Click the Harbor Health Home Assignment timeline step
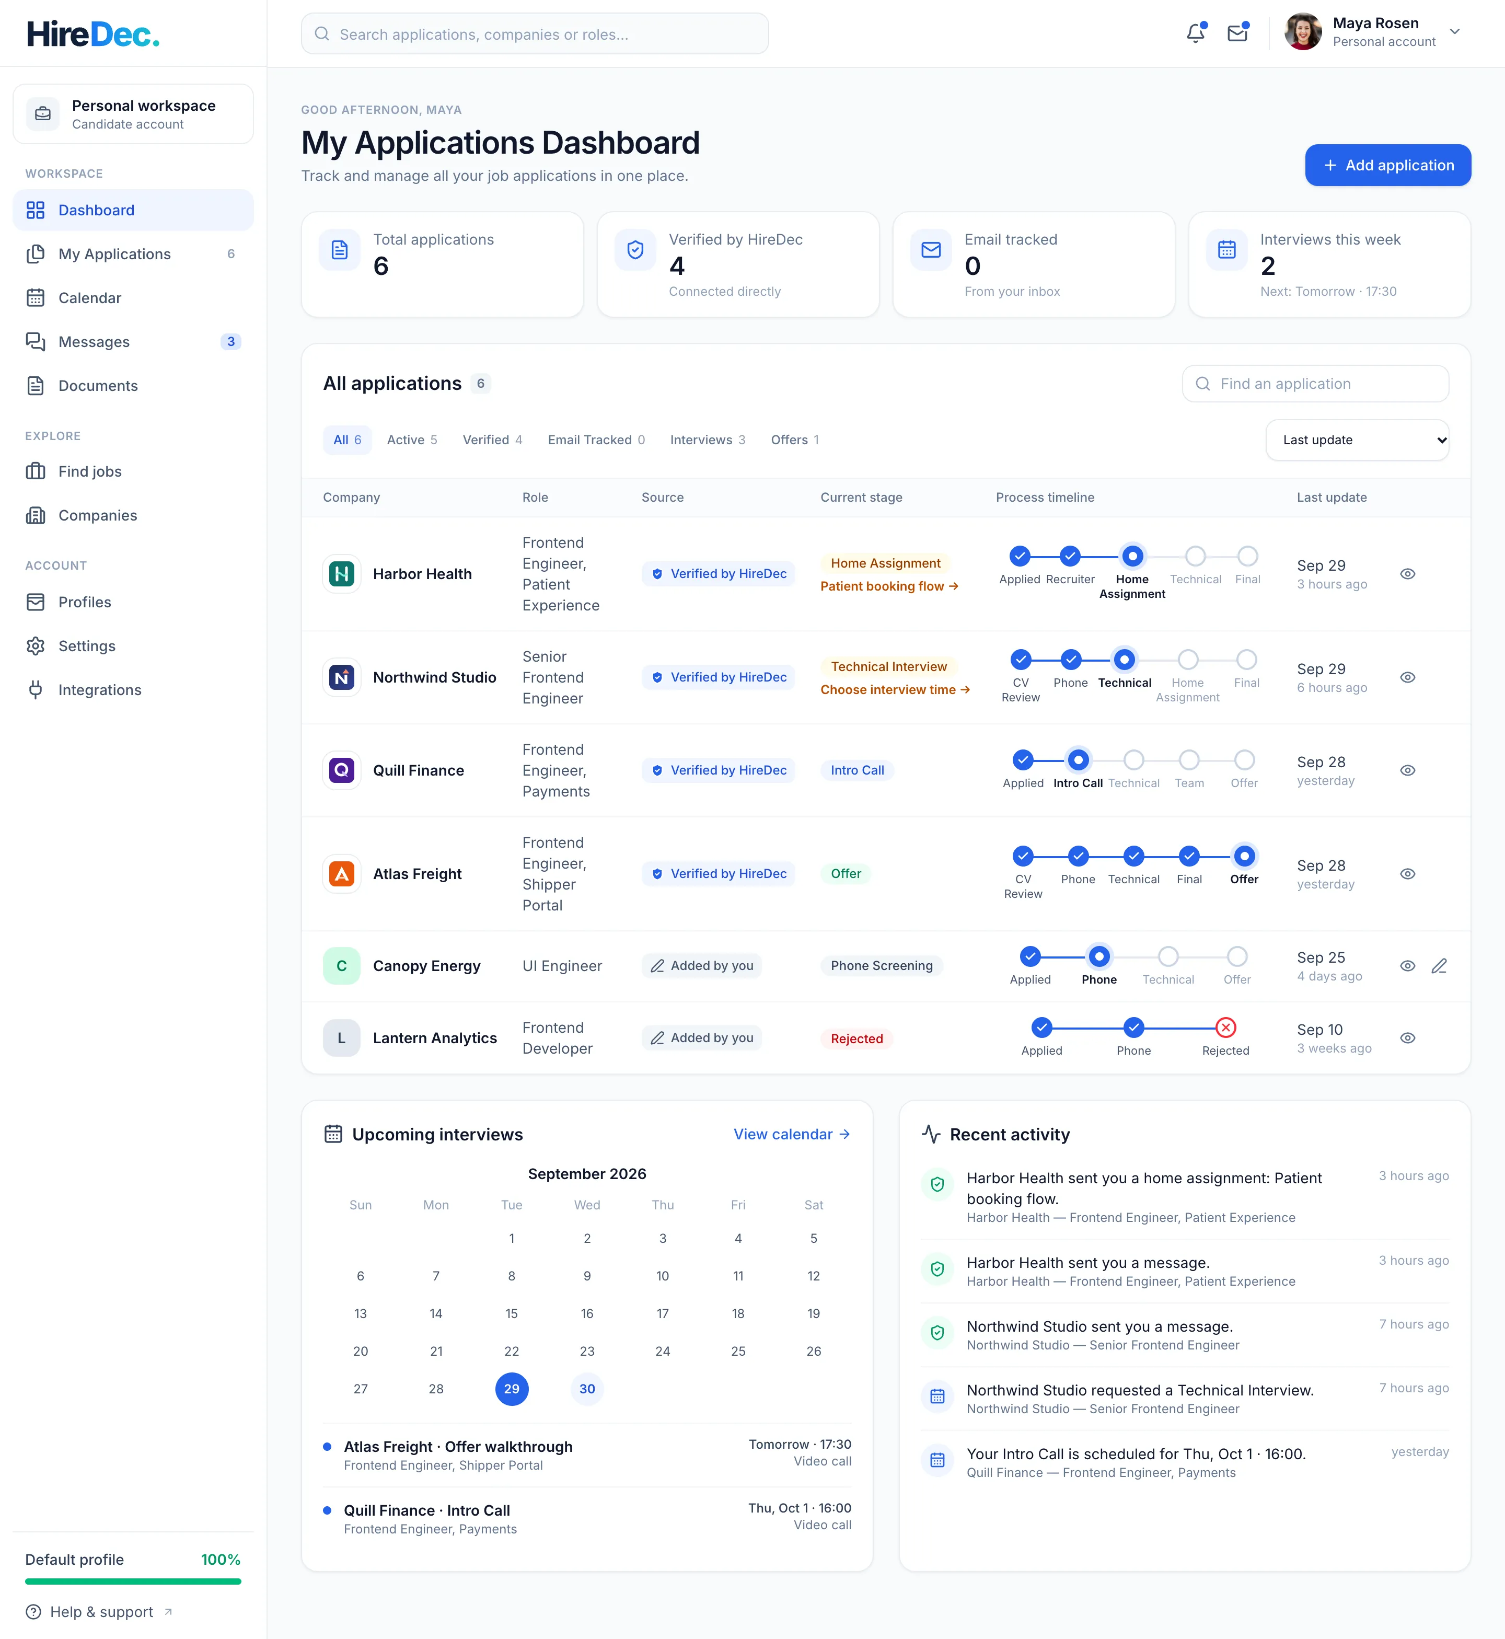 tap(1132, 557)
